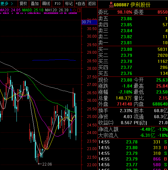168x170 pixels.
Task: Select the 卖四 23.85 ask row
Action: click(x=133, y=25)
